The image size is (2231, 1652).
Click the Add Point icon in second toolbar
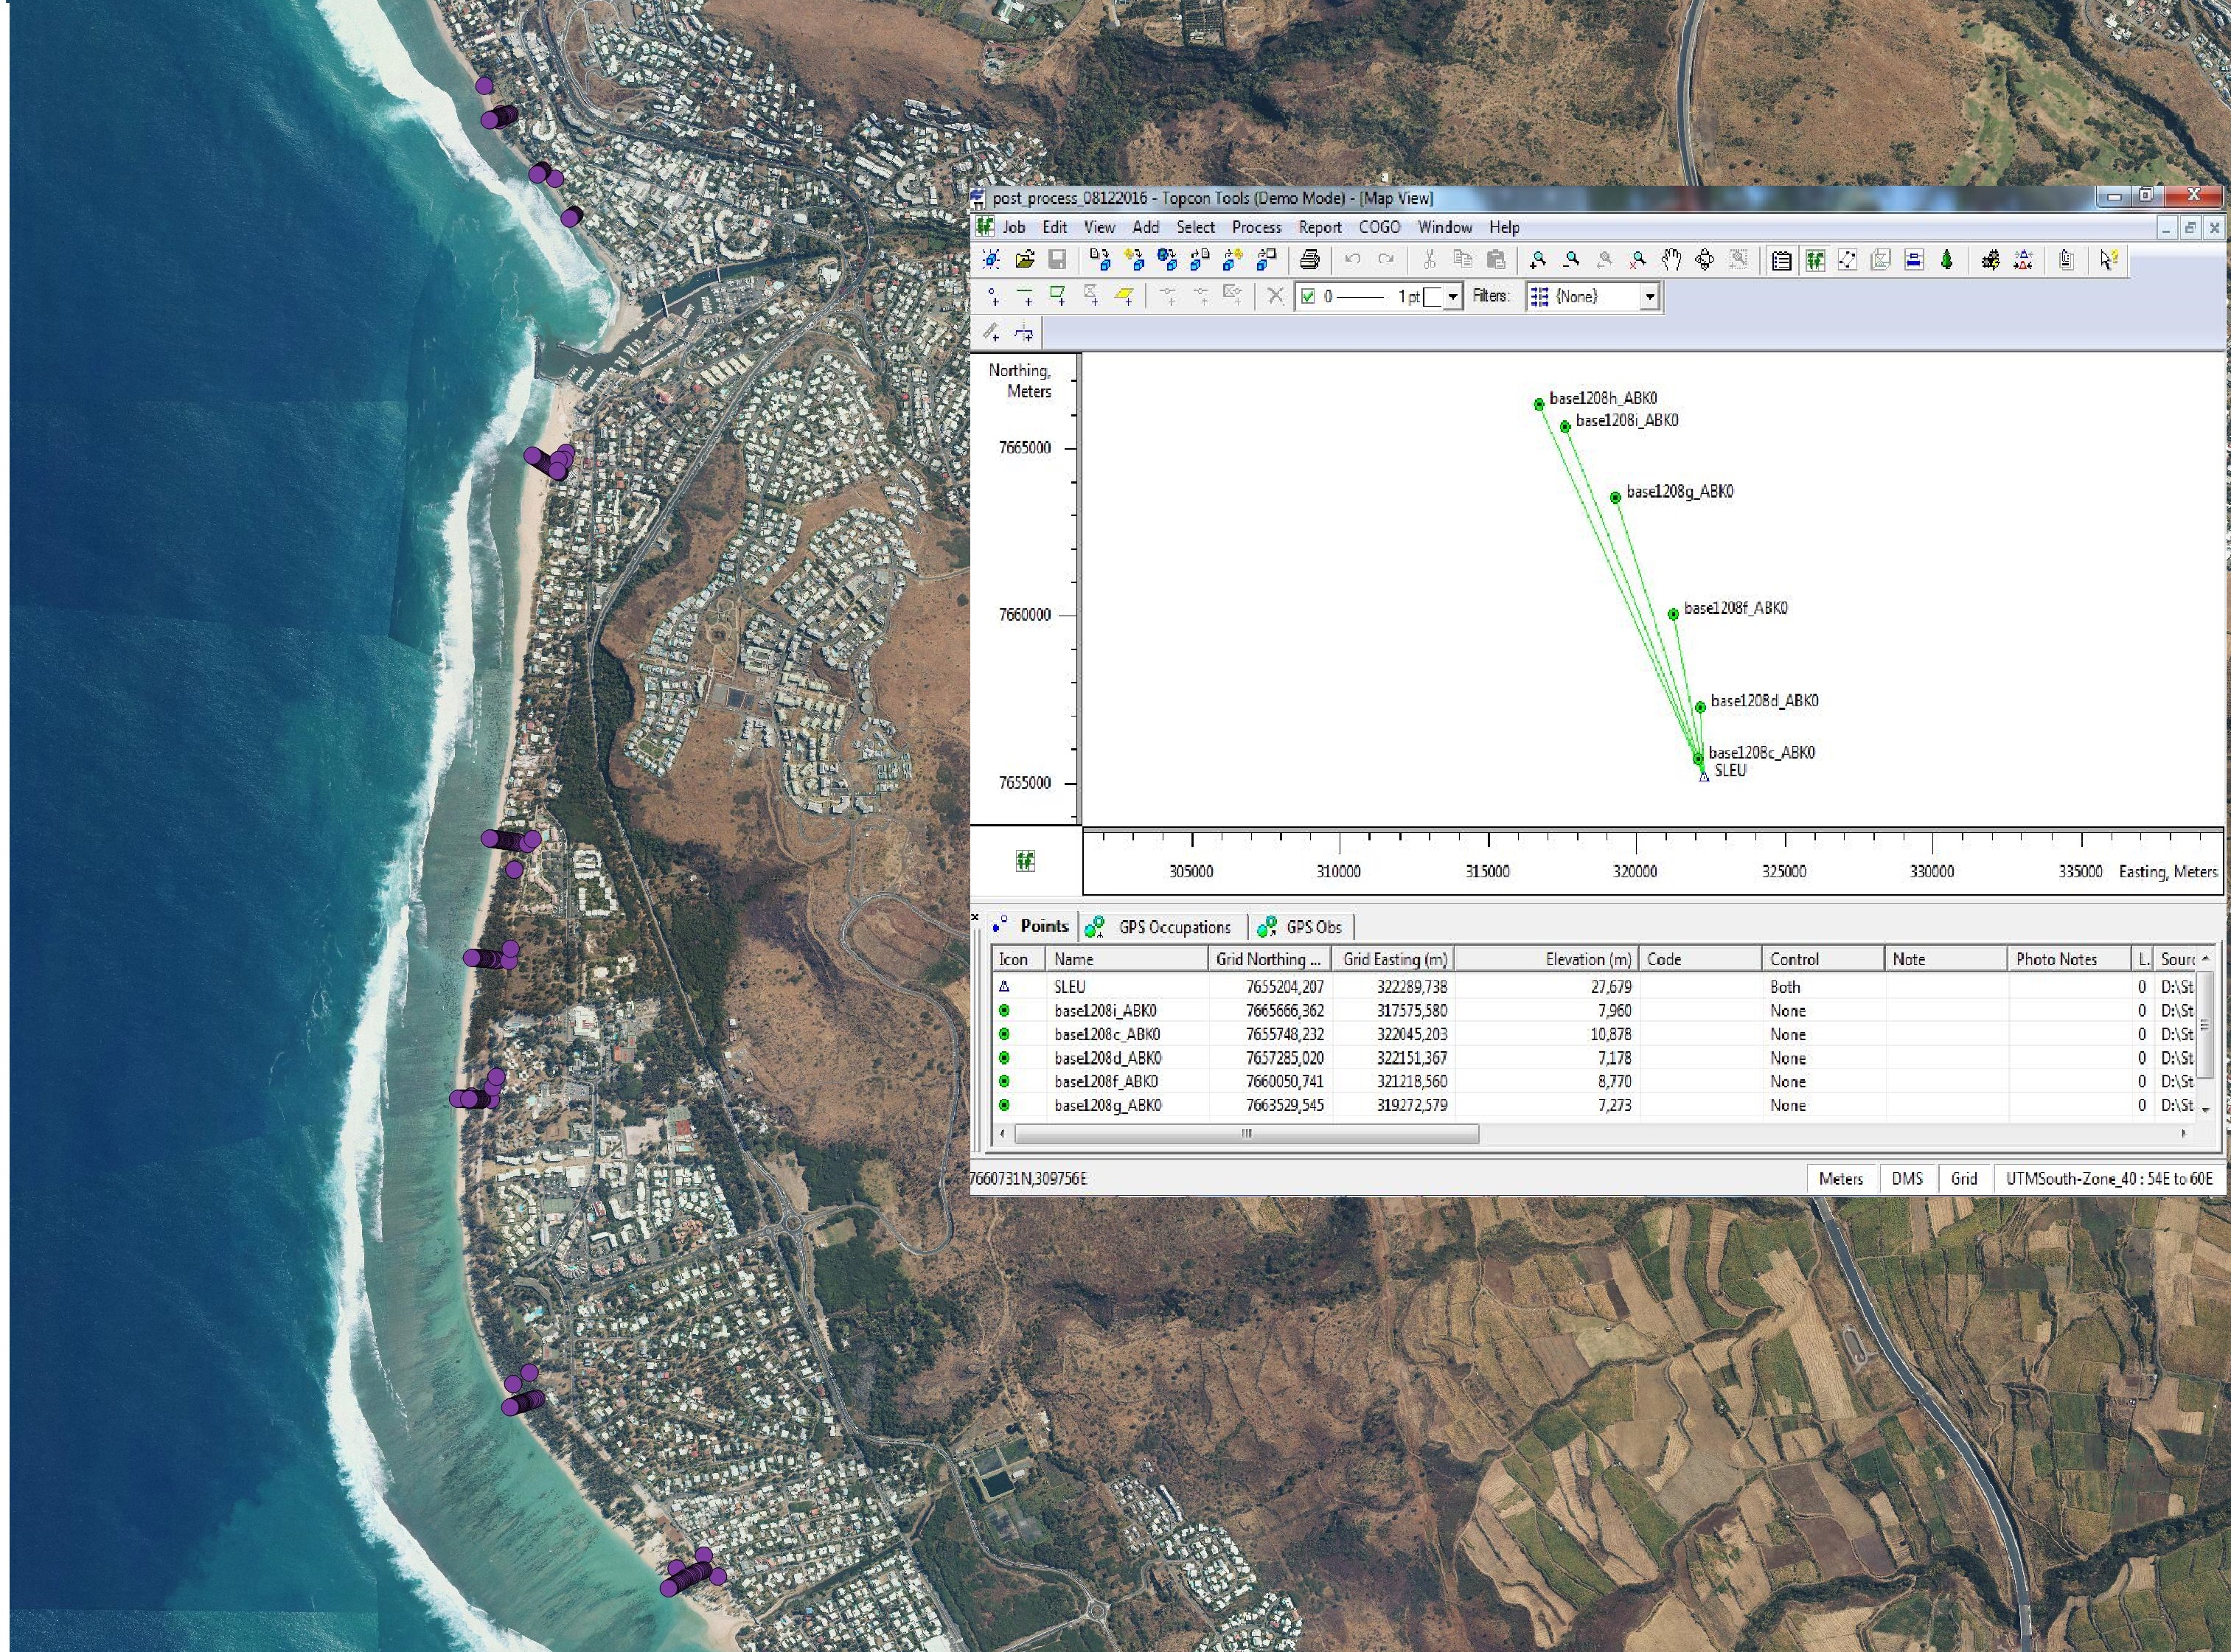point(992,296)
